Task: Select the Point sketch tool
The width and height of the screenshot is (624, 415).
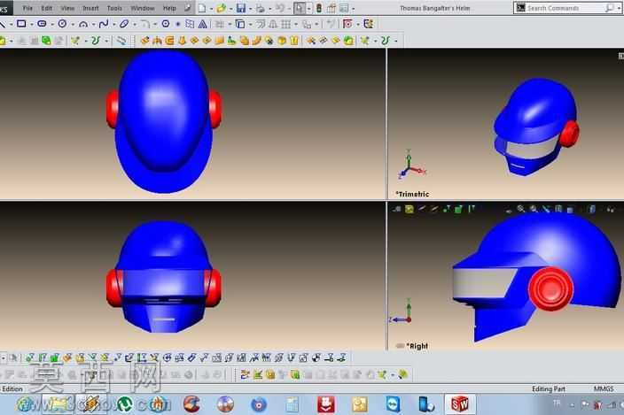Action: [178, 24]
